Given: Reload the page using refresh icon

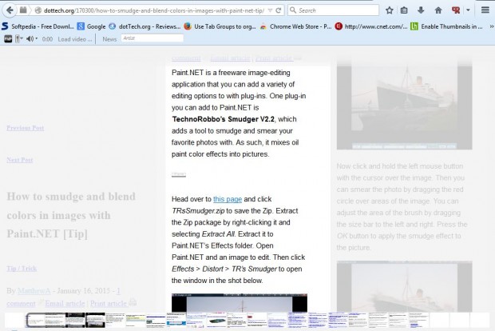Looking at the screenshot, I should click(x=277, y=10).
